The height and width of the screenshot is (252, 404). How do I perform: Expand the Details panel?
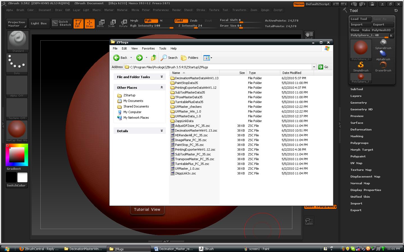tap(162, 131)
